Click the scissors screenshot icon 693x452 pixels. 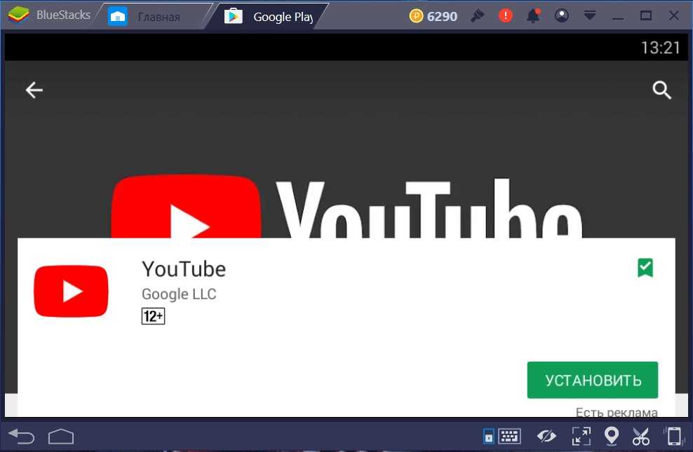pos(641,437)
